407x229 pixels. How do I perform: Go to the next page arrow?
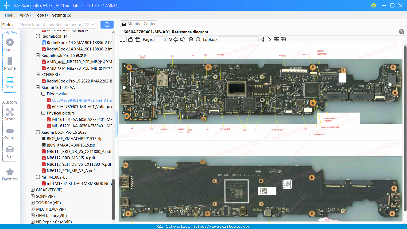(183, 40)
